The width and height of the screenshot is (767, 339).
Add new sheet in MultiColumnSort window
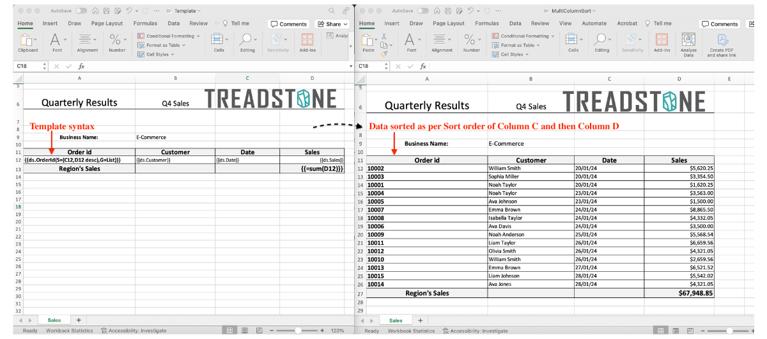click(420, 320)
